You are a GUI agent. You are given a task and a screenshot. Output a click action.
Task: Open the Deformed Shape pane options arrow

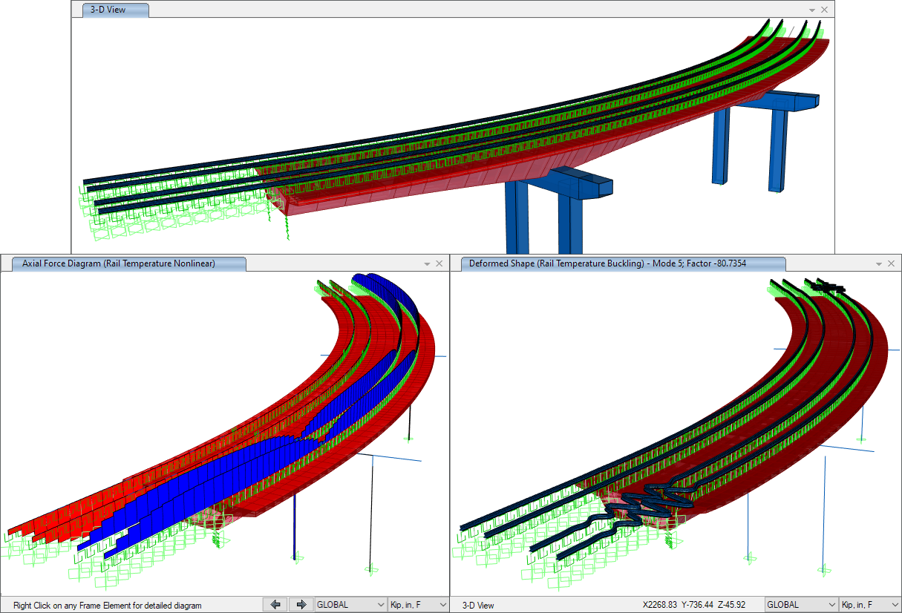click(x=878, y=263)
